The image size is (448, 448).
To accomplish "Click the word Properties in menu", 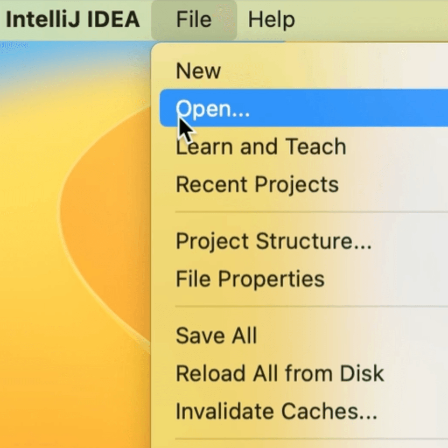I will [271, 279].
